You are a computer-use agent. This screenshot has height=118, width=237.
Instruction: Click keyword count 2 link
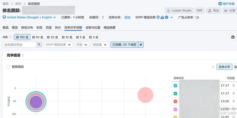coord(103,17)
